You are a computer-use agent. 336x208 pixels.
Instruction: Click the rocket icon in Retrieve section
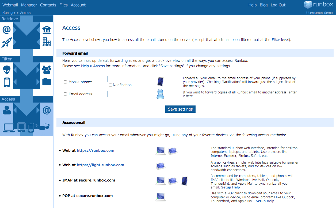(x=6, y=43)
